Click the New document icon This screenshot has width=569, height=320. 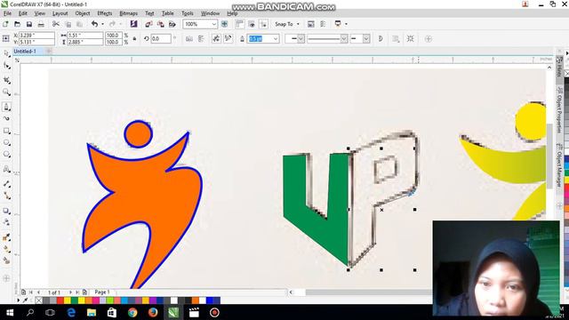pyautogui.click(x=5, y=24)
